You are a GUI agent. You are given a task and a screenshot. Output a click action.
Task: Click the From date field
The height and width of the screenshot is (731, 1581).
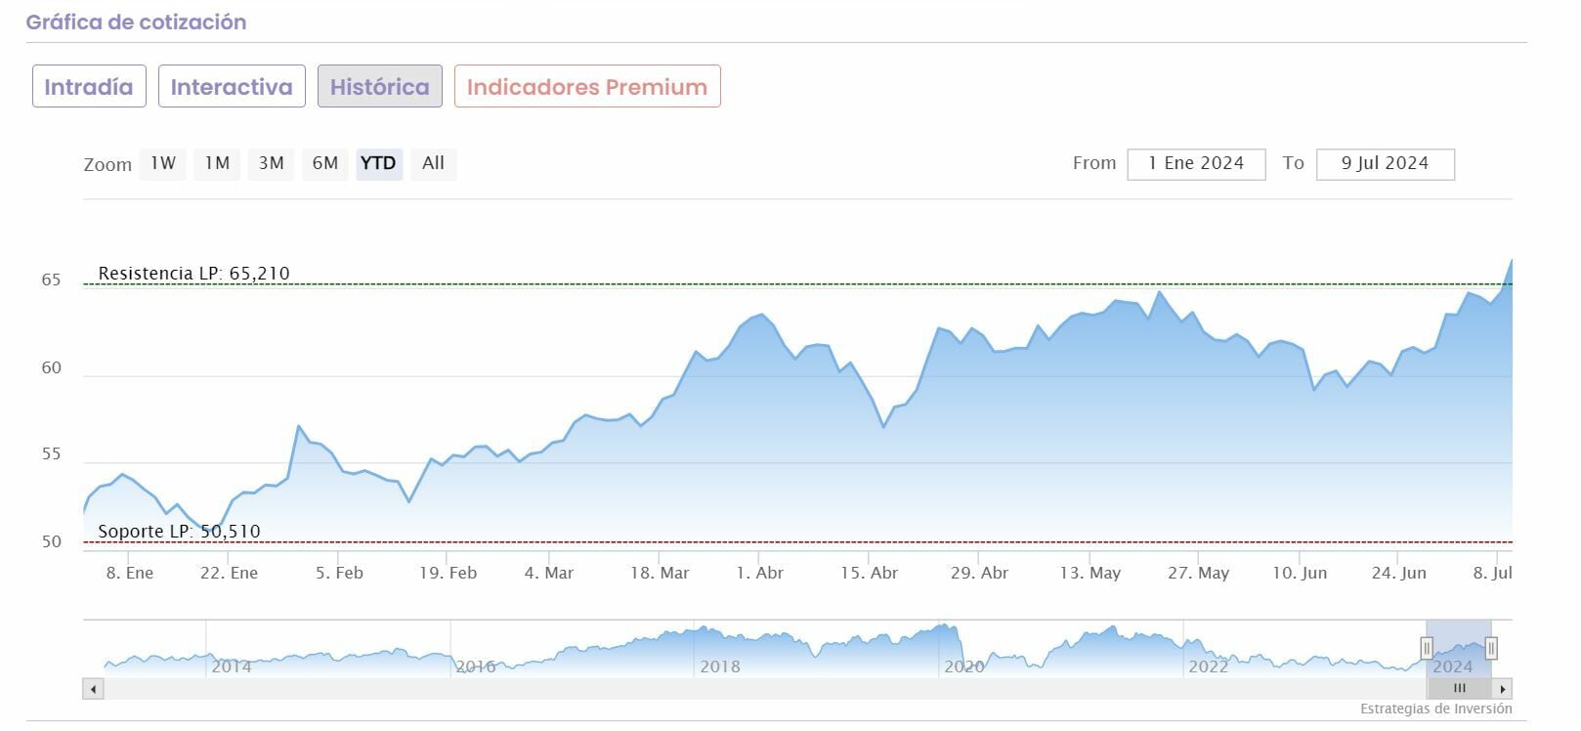tap(1196, 164)
